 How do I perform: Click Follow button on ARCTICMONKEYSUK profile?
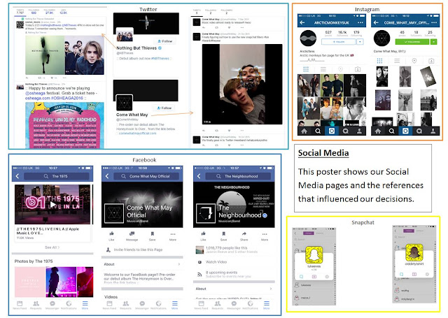[339, 42]
